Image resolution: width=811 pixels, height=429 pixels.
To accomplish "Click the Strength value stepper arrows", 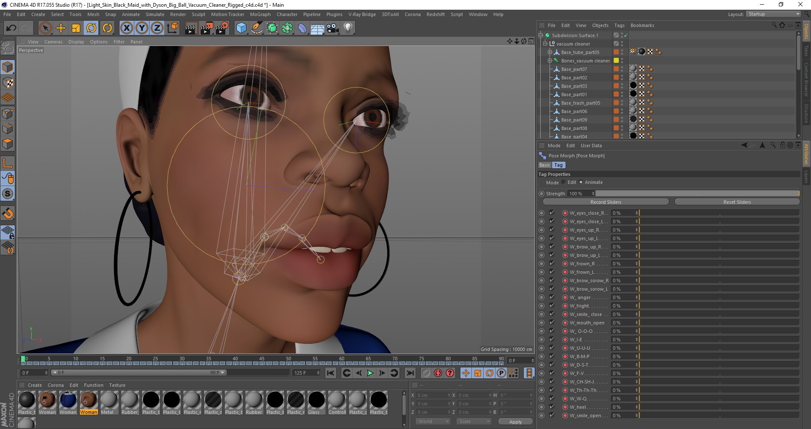I will point(593,194).
